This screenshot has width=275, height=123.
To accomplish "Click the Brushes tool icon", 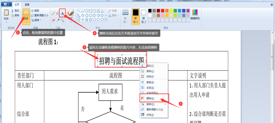I will [71, 13].
